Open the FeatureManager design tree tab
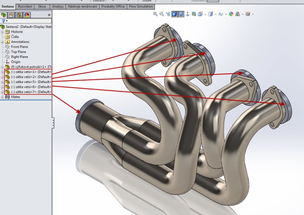 coord(4,15)
